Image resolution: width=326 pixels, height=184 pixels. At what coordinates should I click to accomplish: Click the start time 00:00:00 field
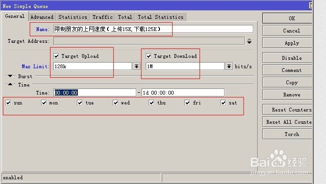click(x=95, y=93)
